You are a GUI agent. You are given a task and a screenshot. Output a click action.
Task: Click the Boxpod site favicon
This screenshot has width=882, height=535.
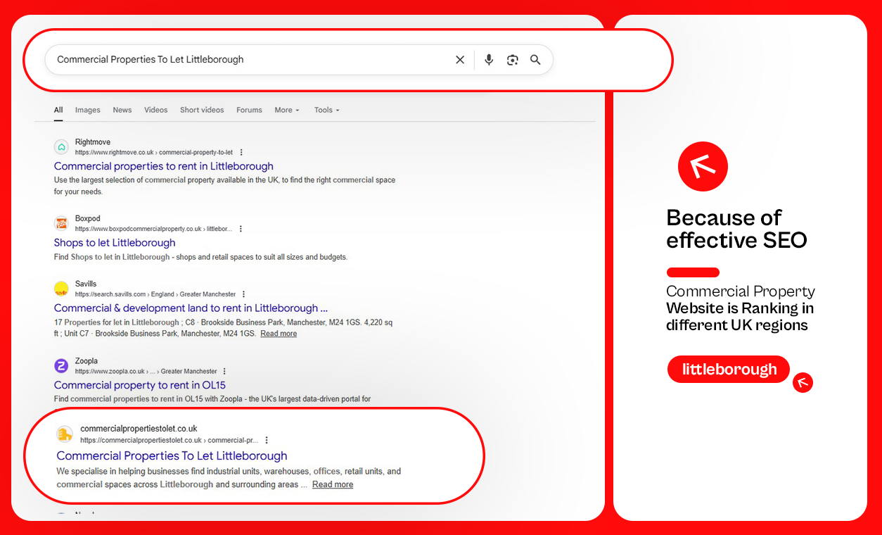[61, 222]
